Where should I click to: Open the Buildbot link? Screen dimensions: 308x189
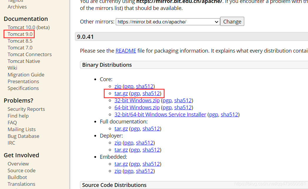pyautogui.click(x=17, y=177)
